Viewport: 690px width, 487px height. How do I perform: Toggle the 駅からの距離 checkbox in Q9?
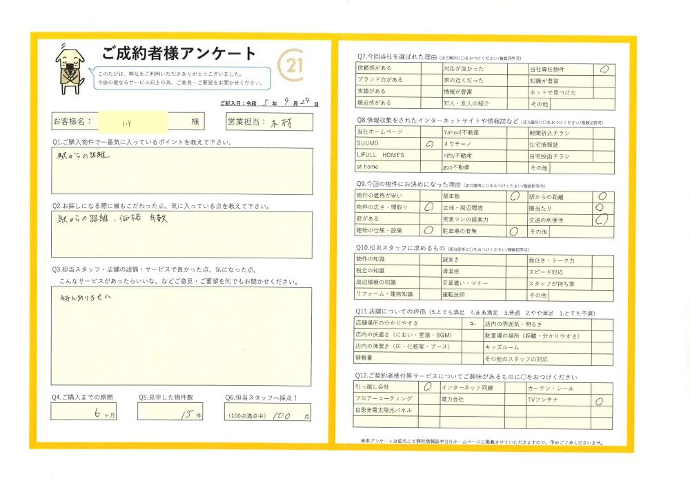pyautogui.click(x=602, y=196)
